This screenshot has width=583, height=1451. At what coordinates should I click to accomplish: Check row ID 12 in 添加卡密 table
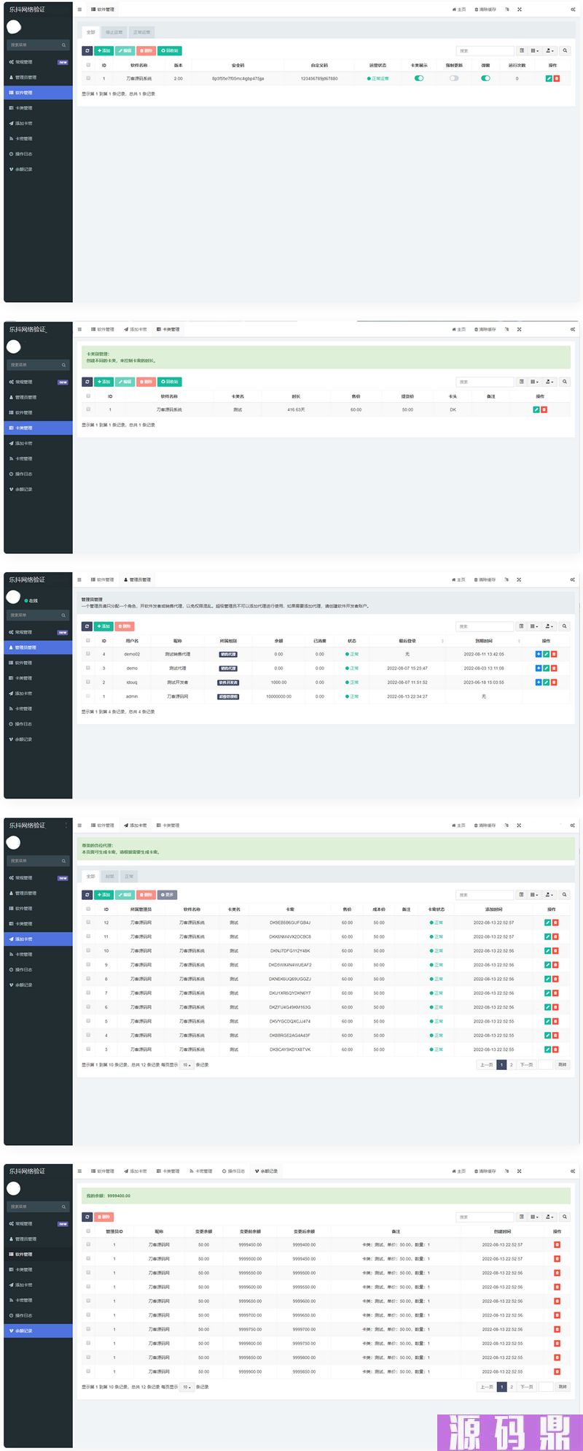(88, 923)
